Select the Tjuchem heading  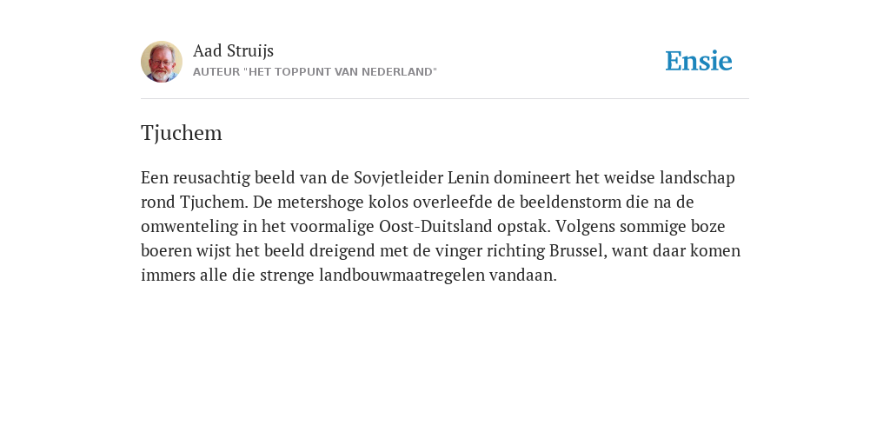coord(181,133)
